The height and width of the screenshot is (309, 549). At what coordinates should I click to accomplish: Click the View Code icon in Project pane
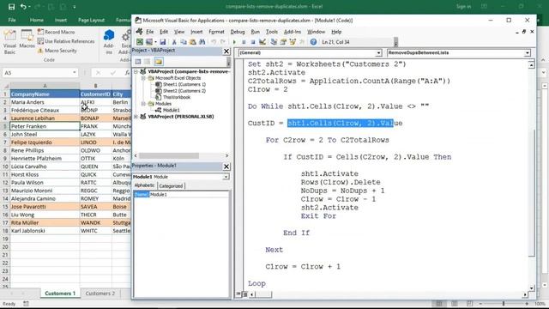point(138,62)
